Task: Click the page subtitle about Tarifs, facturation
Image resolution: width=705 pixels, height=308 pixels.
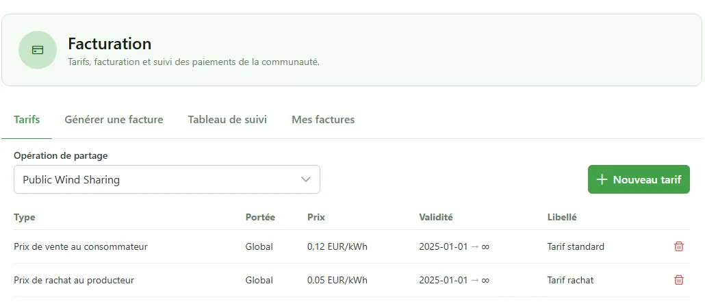Action: (193, 62)
